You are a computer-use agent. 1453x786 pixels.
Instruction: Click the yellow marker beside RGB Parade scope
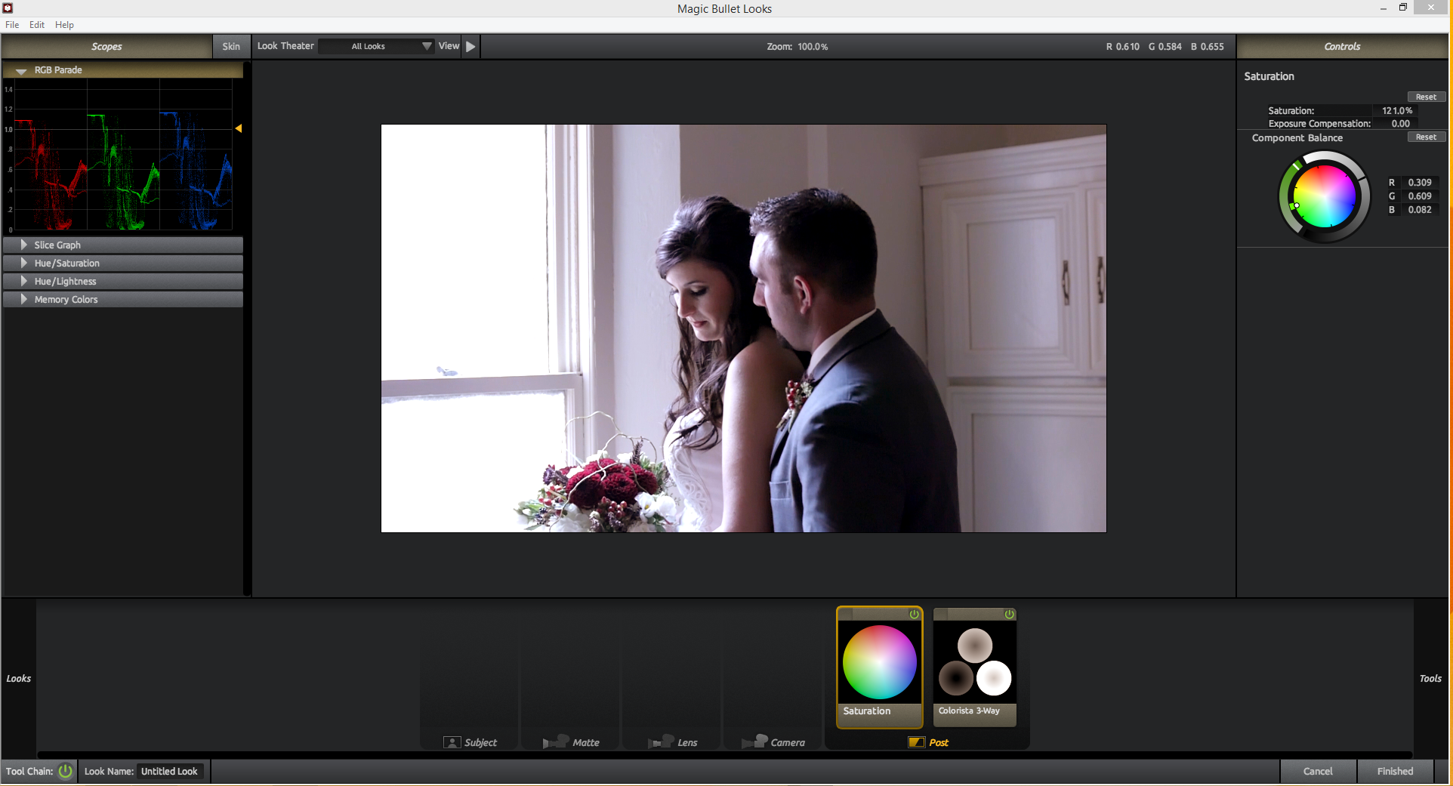pos(239,128)
